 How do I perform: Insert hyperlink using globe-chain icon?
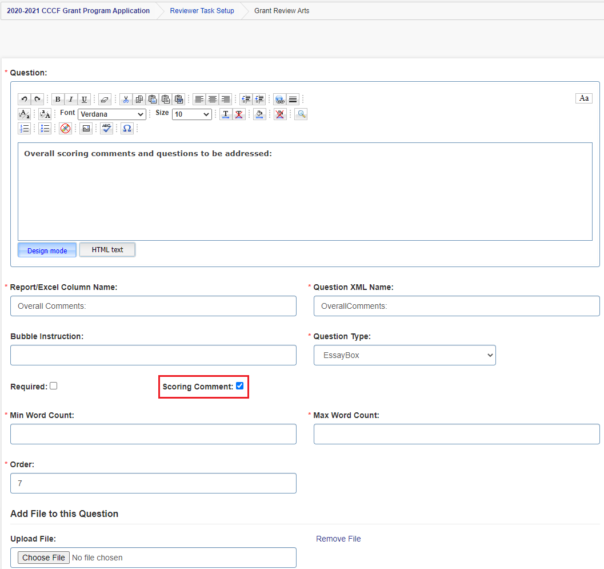pos(279,99)
